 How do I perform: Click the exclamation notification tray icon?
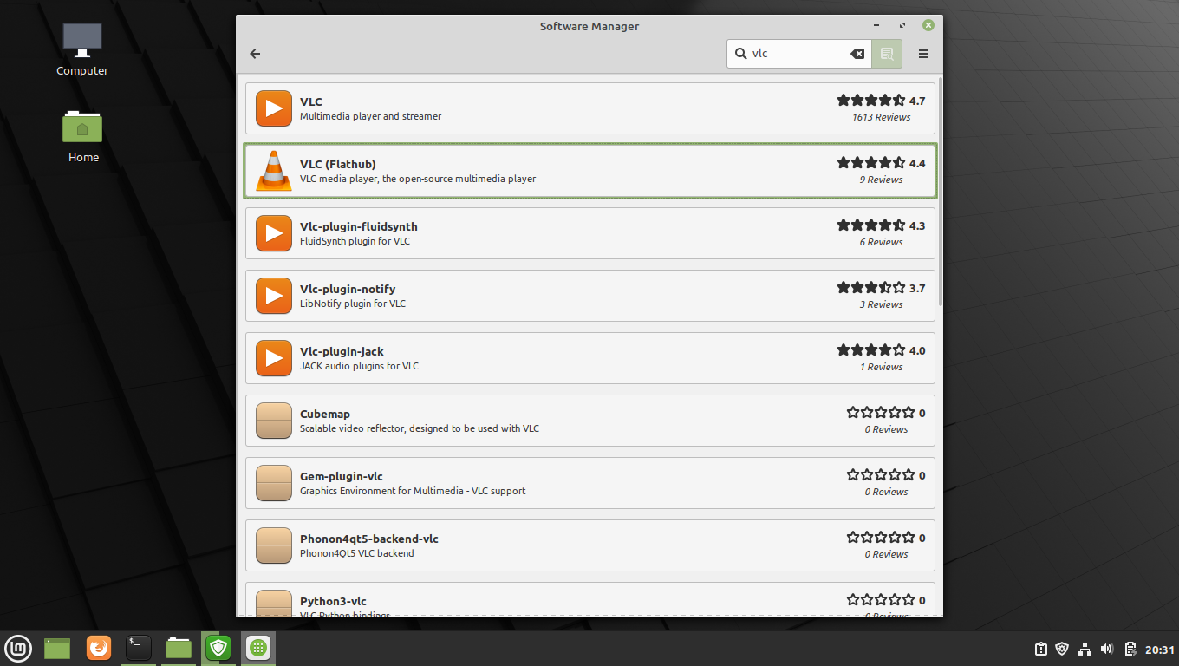tap(1040, 649)
